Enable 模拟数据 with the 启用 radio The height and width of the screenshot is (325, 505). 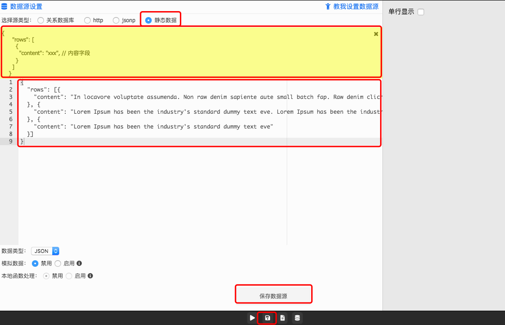pyautogui.click(x=58, y=264)
